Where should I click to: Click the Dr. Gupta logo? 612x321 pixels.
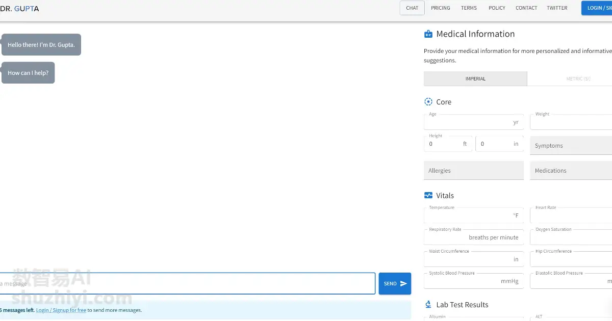[x=19, y=9]
